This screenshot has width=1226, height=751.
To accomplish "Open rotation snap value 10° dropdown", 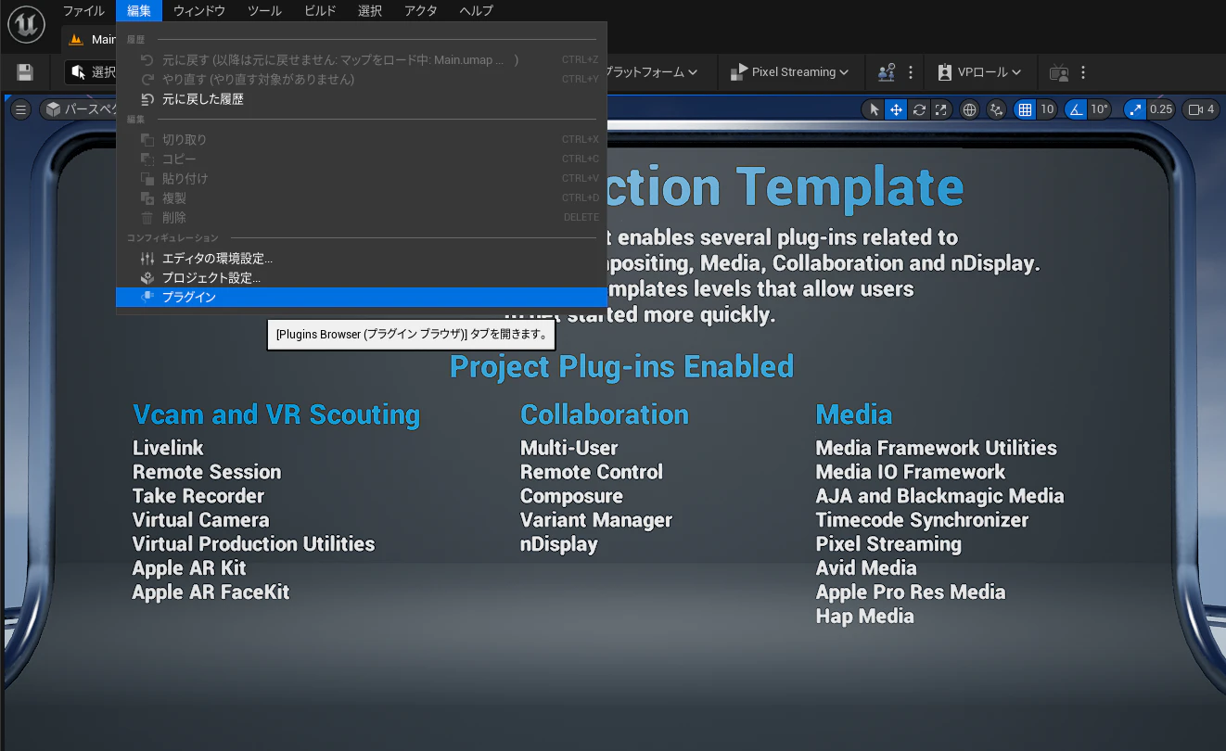I will pos(1100,109).
